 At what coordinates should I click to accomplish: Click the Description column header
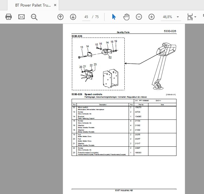(x=103, y=105)
